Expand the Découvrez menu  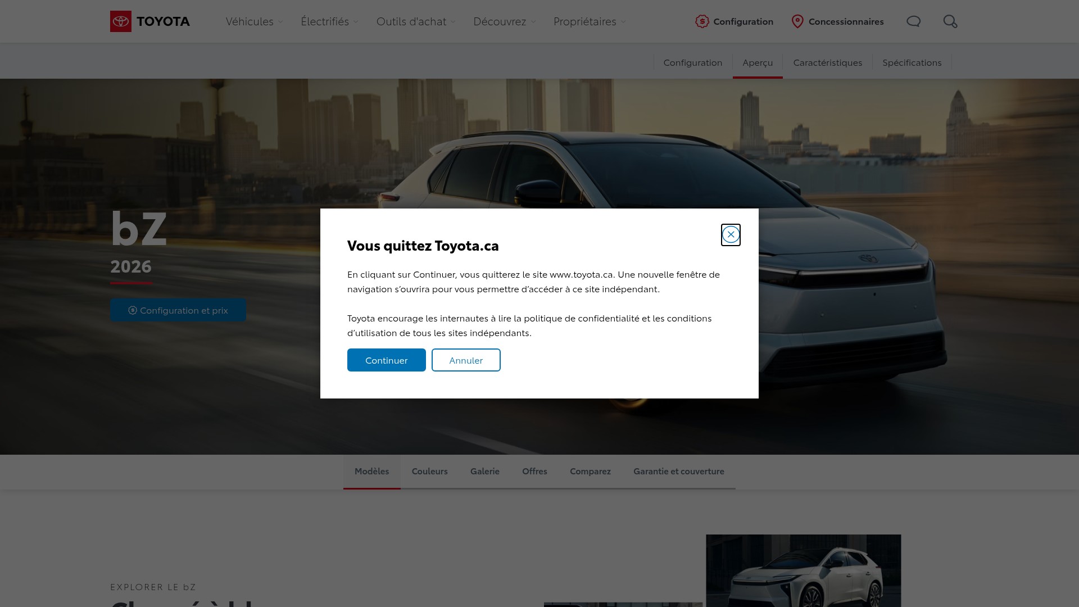505,21
